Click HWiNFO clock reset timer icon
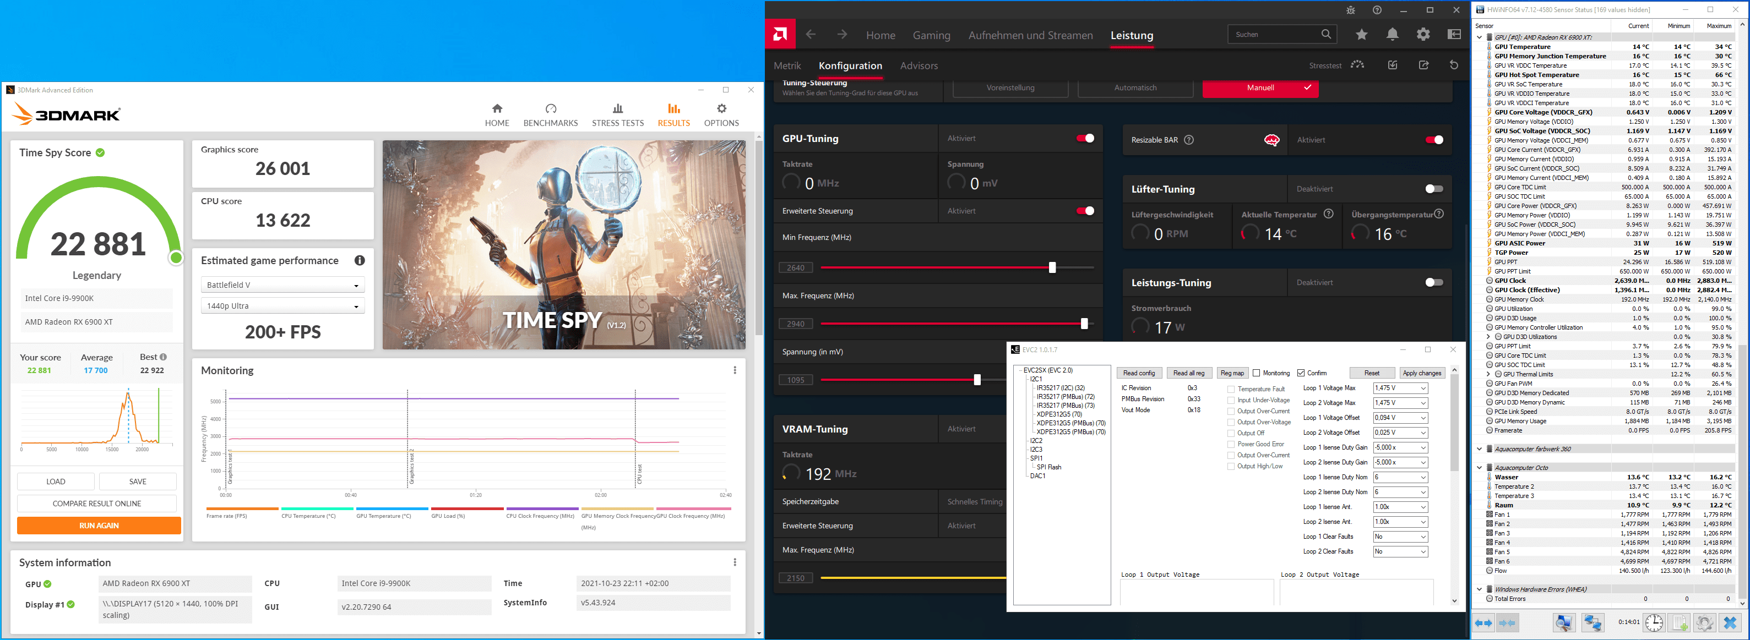The image size is (1750, 640). pyautogui.click(x=1654, y=623)
